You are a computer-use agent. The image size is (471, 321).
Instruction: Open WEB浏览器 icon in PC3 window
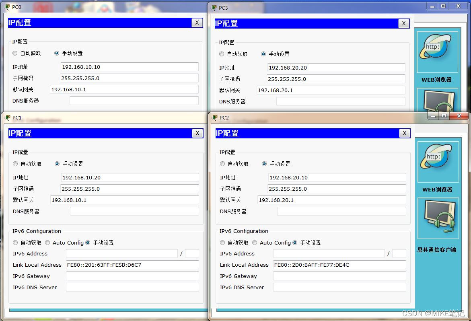(437, 52)
